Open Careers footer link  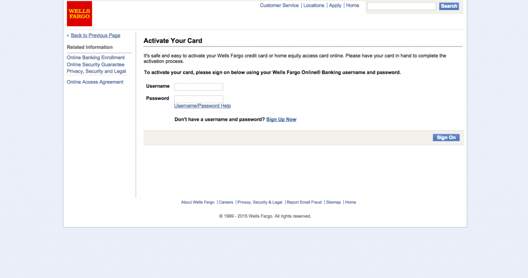(x=226, y=202)
